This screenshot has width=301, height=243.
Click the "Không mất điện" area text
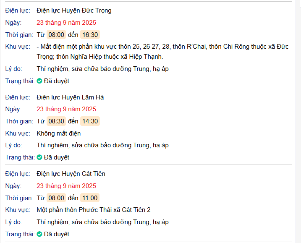pyautogui.click(x=59, y=133)
